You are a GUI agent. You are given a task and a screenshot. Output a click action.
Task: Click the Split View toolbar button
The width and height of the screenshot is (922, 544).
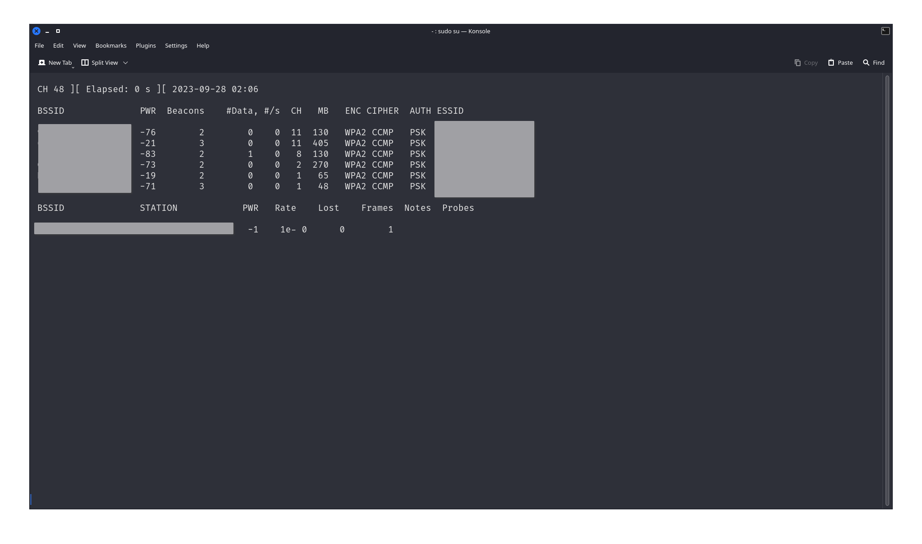[99, 62]
